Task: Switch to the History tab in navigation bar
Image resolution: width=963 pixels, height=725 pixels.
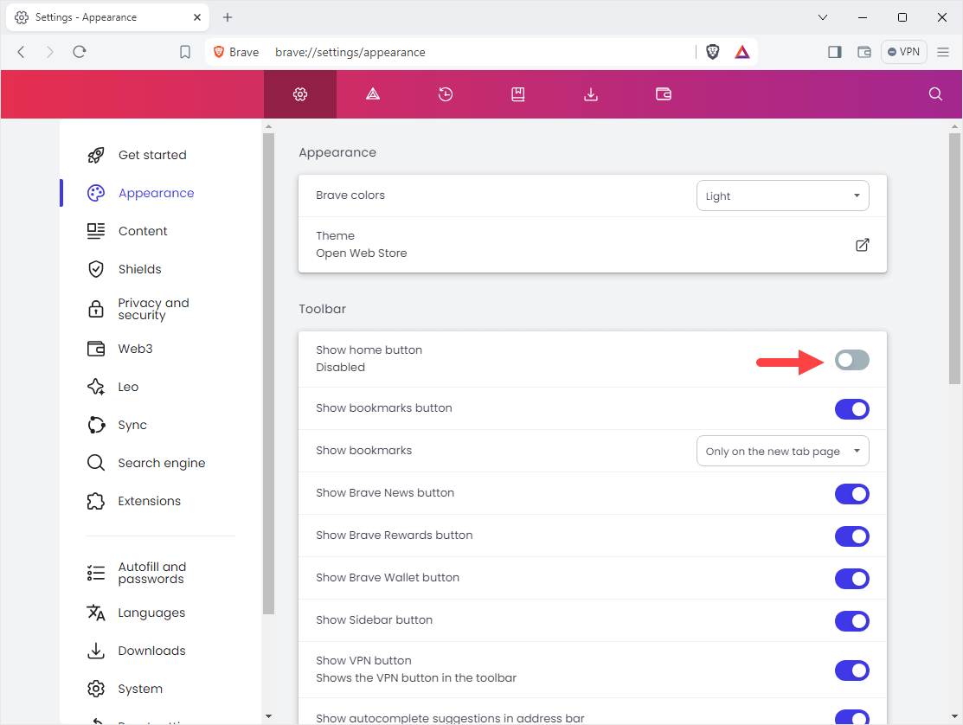Action: [x=446, y=94]
